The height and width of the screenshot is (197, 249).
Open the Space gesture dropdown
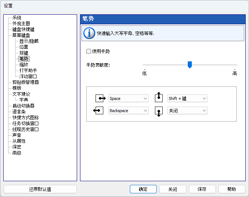(x=128, y=98)
